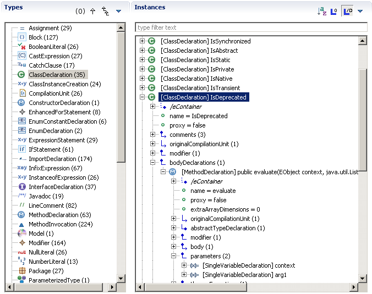Collapse the IsDeprecated class declaration node
This screenshot has width=372, height=294.
pyautogui.click(x=142, y=97)
